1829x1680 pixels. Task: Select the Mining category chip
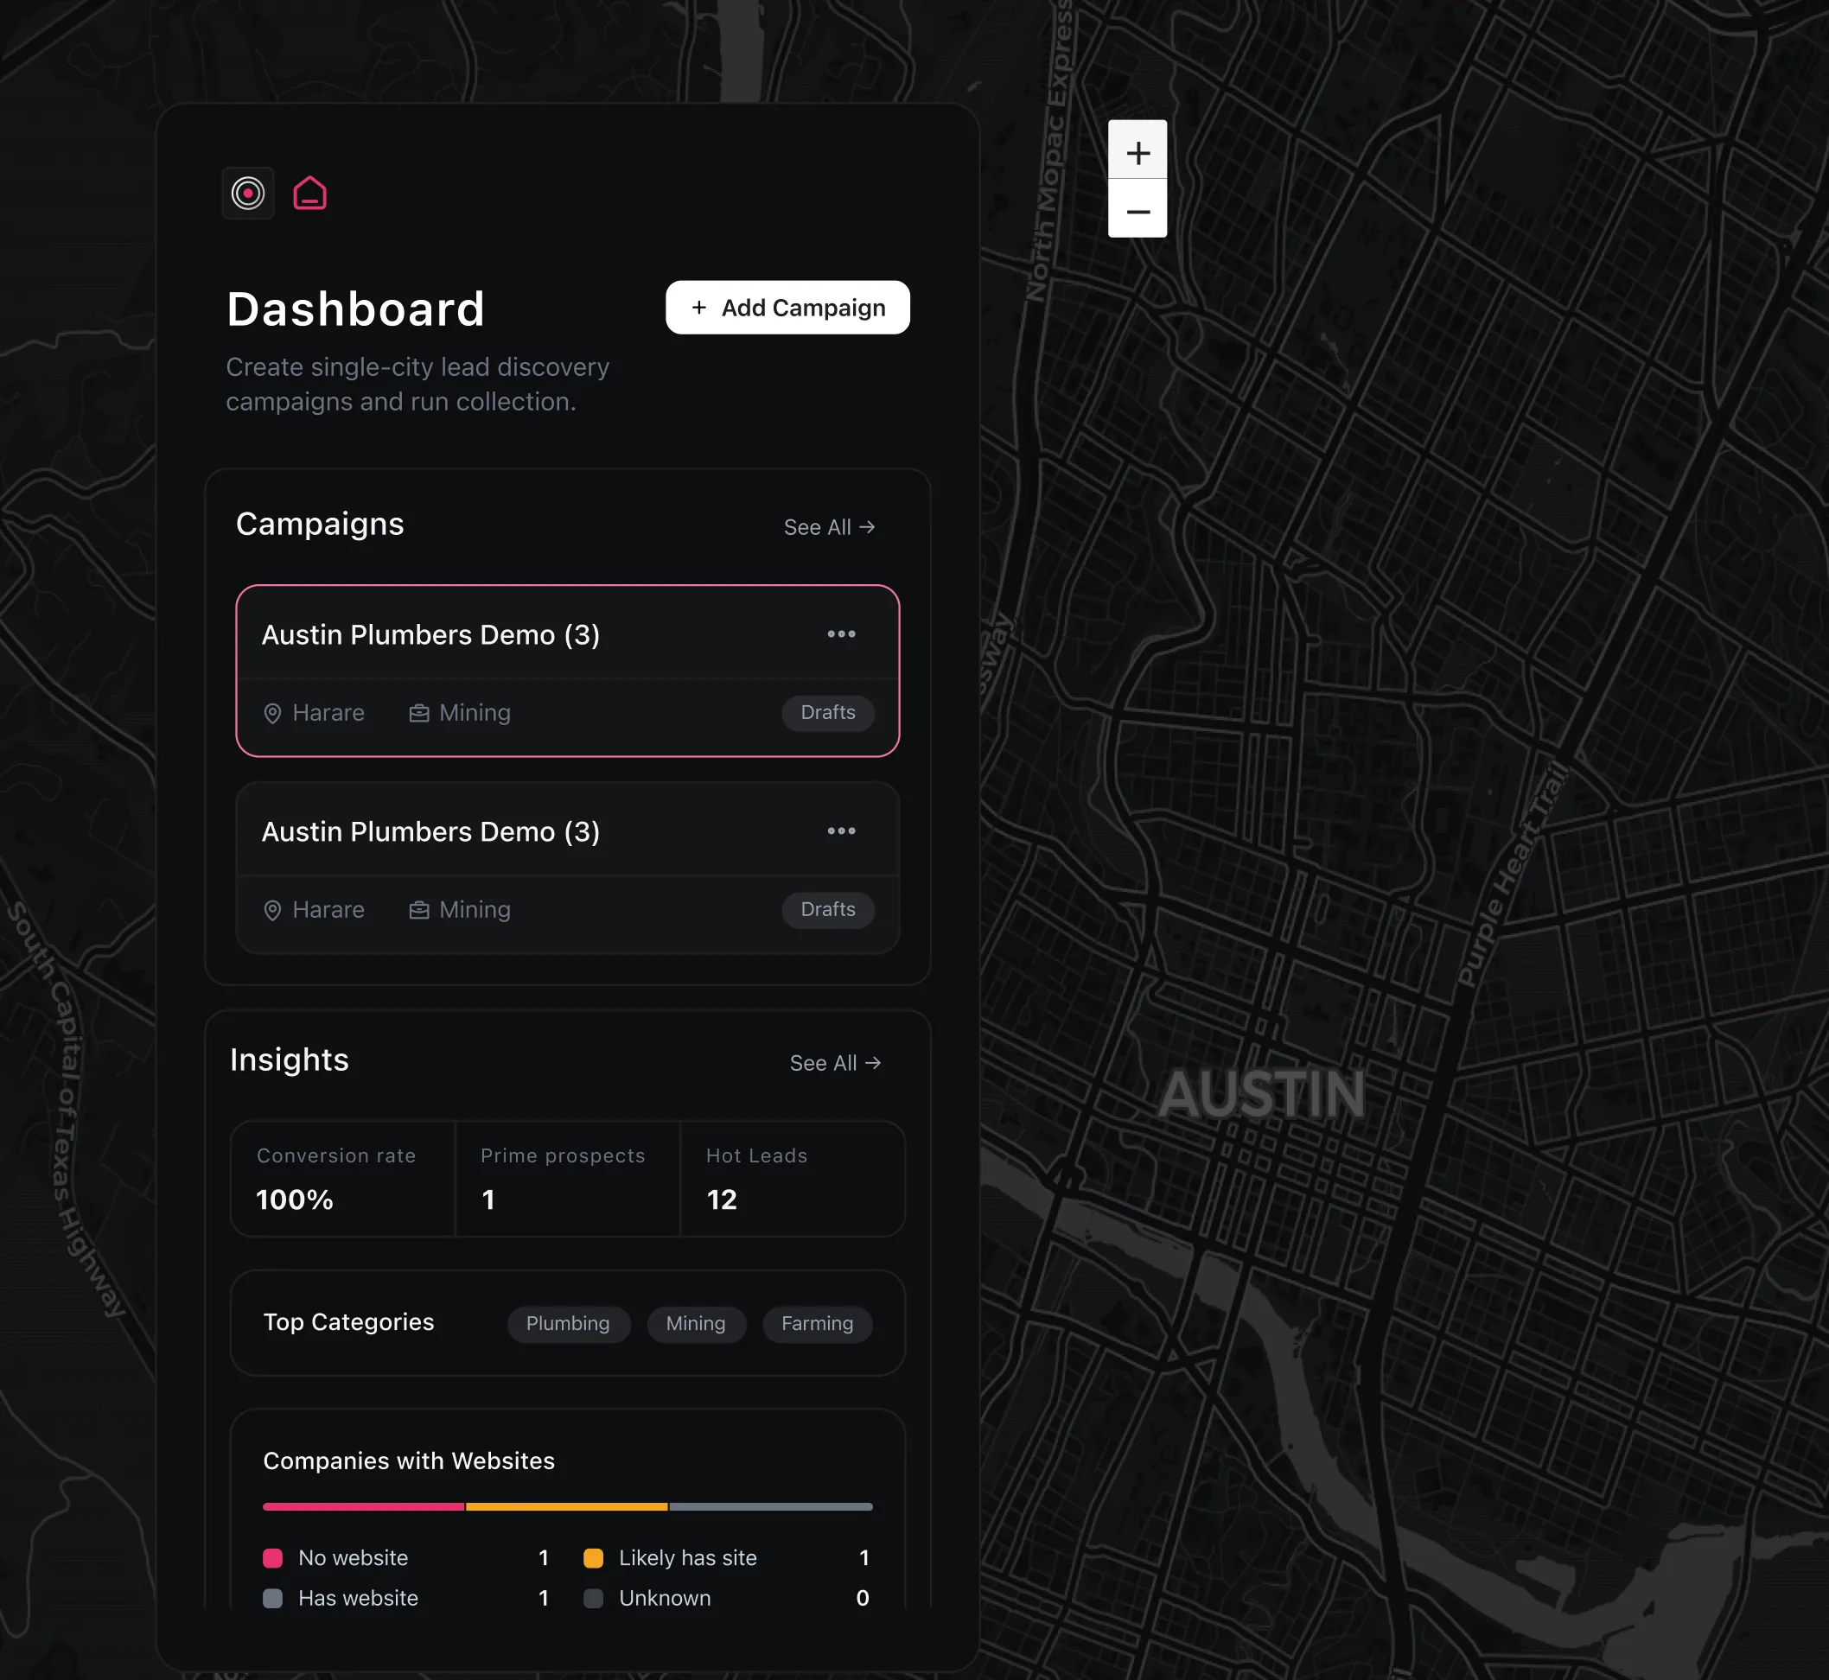696,1324
